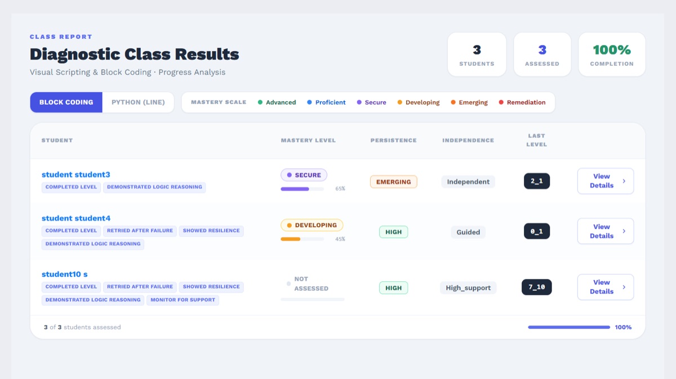Image resolution: width=676 pixels, height=379 pixels.
Task: Click the Mastery Level column header
Action: point(308,140)
